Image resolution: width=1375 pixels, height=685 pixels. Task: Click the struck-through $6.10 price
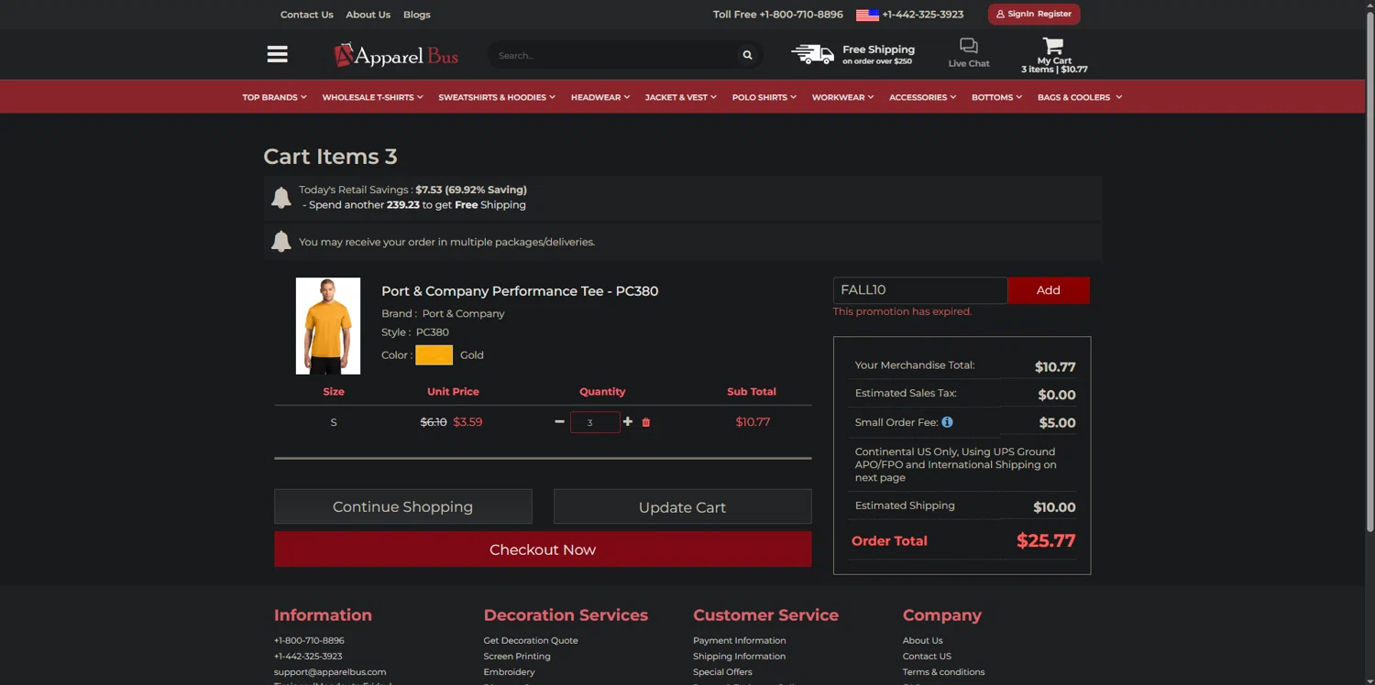434,422
